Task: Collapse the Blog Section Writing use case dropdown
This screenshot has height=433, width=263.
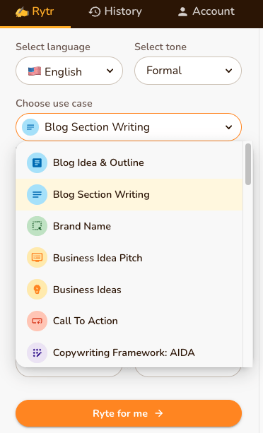Action: pyautogui.click(x=129, y=127)
